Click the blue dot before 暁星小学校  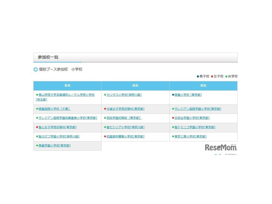172,95
